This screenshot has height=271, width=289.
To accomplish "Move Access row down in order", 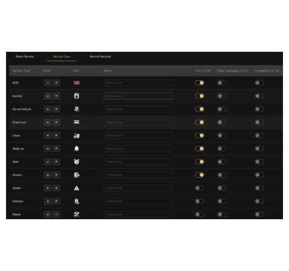I will point(56,175).
